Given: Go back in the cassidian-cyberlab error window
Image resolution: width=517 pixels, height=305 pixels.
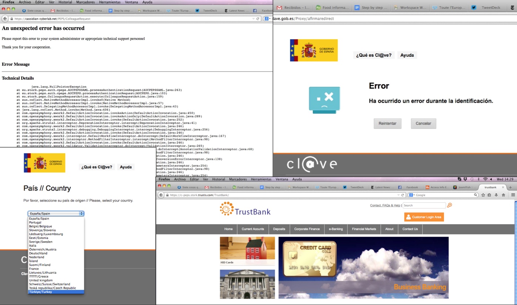Looking at the screenshot, I should [5, 19].
